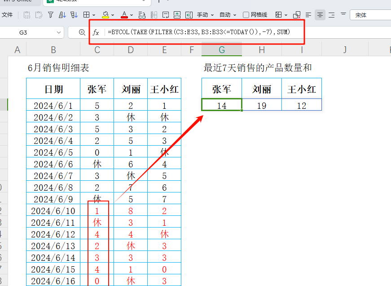Enable the 网格线 gridlines checkbox
391x286 pixels.
click(x=246, y=15)
